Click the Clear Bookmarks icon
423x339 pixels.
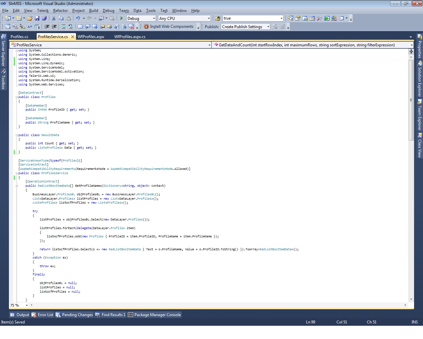point(131,27)
